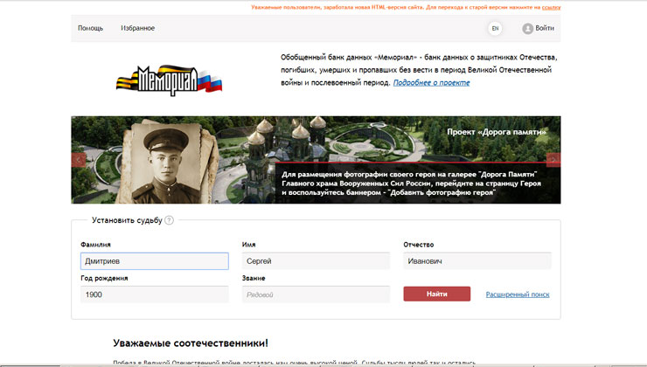The image size is (647, 367).
Task: Open the question mark help next to Установить судьбу
Action: 169,220
